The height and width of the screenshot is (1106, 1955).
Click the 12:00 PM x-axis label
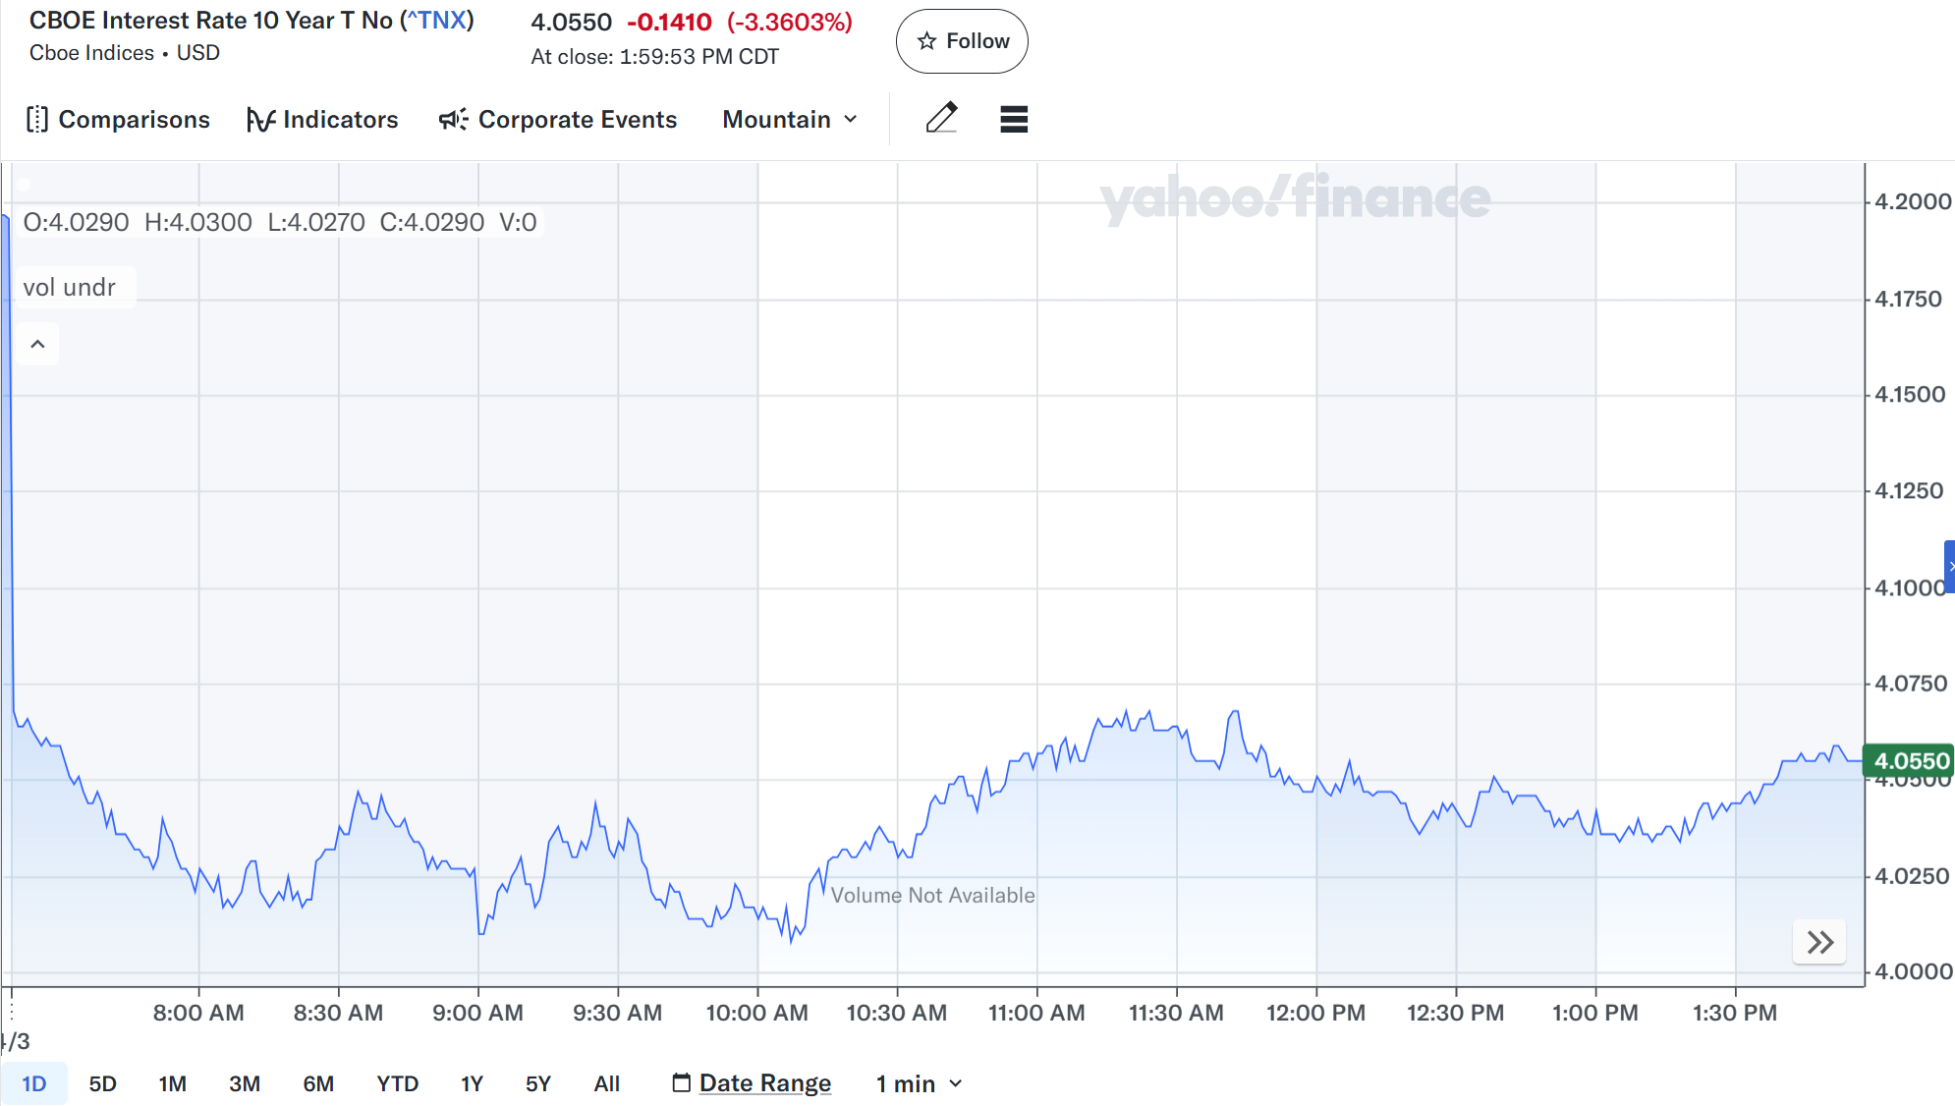coord(1315,1013)
